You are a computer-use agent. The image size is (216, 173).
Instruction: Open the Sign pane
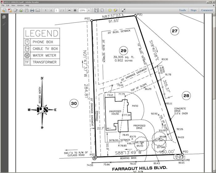(193, 10)
